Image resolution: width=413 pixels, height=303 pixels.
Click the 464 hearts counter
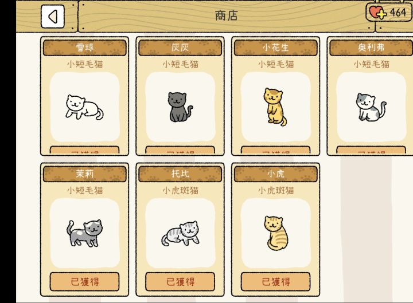[398, 13]
